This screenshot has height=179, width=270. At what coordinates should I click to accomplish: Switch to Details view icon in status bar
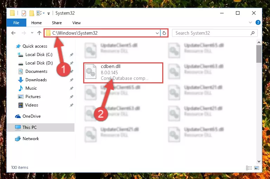click(249, 168)
